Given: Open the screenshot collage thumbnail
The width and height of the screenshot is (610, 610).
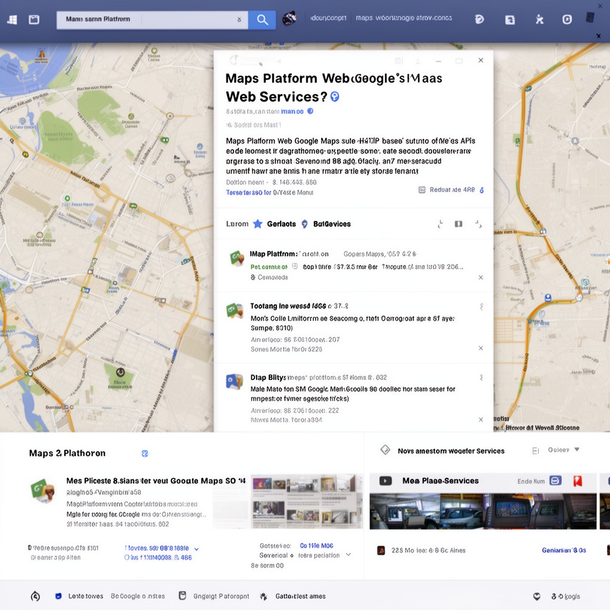Looking at the screenshot, I should click(x=307, y=502).
